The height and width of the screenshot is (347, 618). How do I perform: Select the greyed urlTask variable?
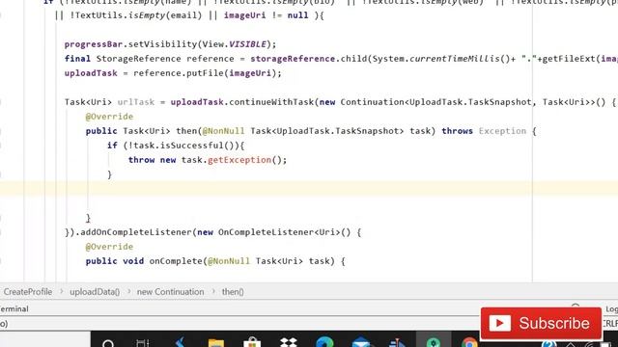pos(136,102)
